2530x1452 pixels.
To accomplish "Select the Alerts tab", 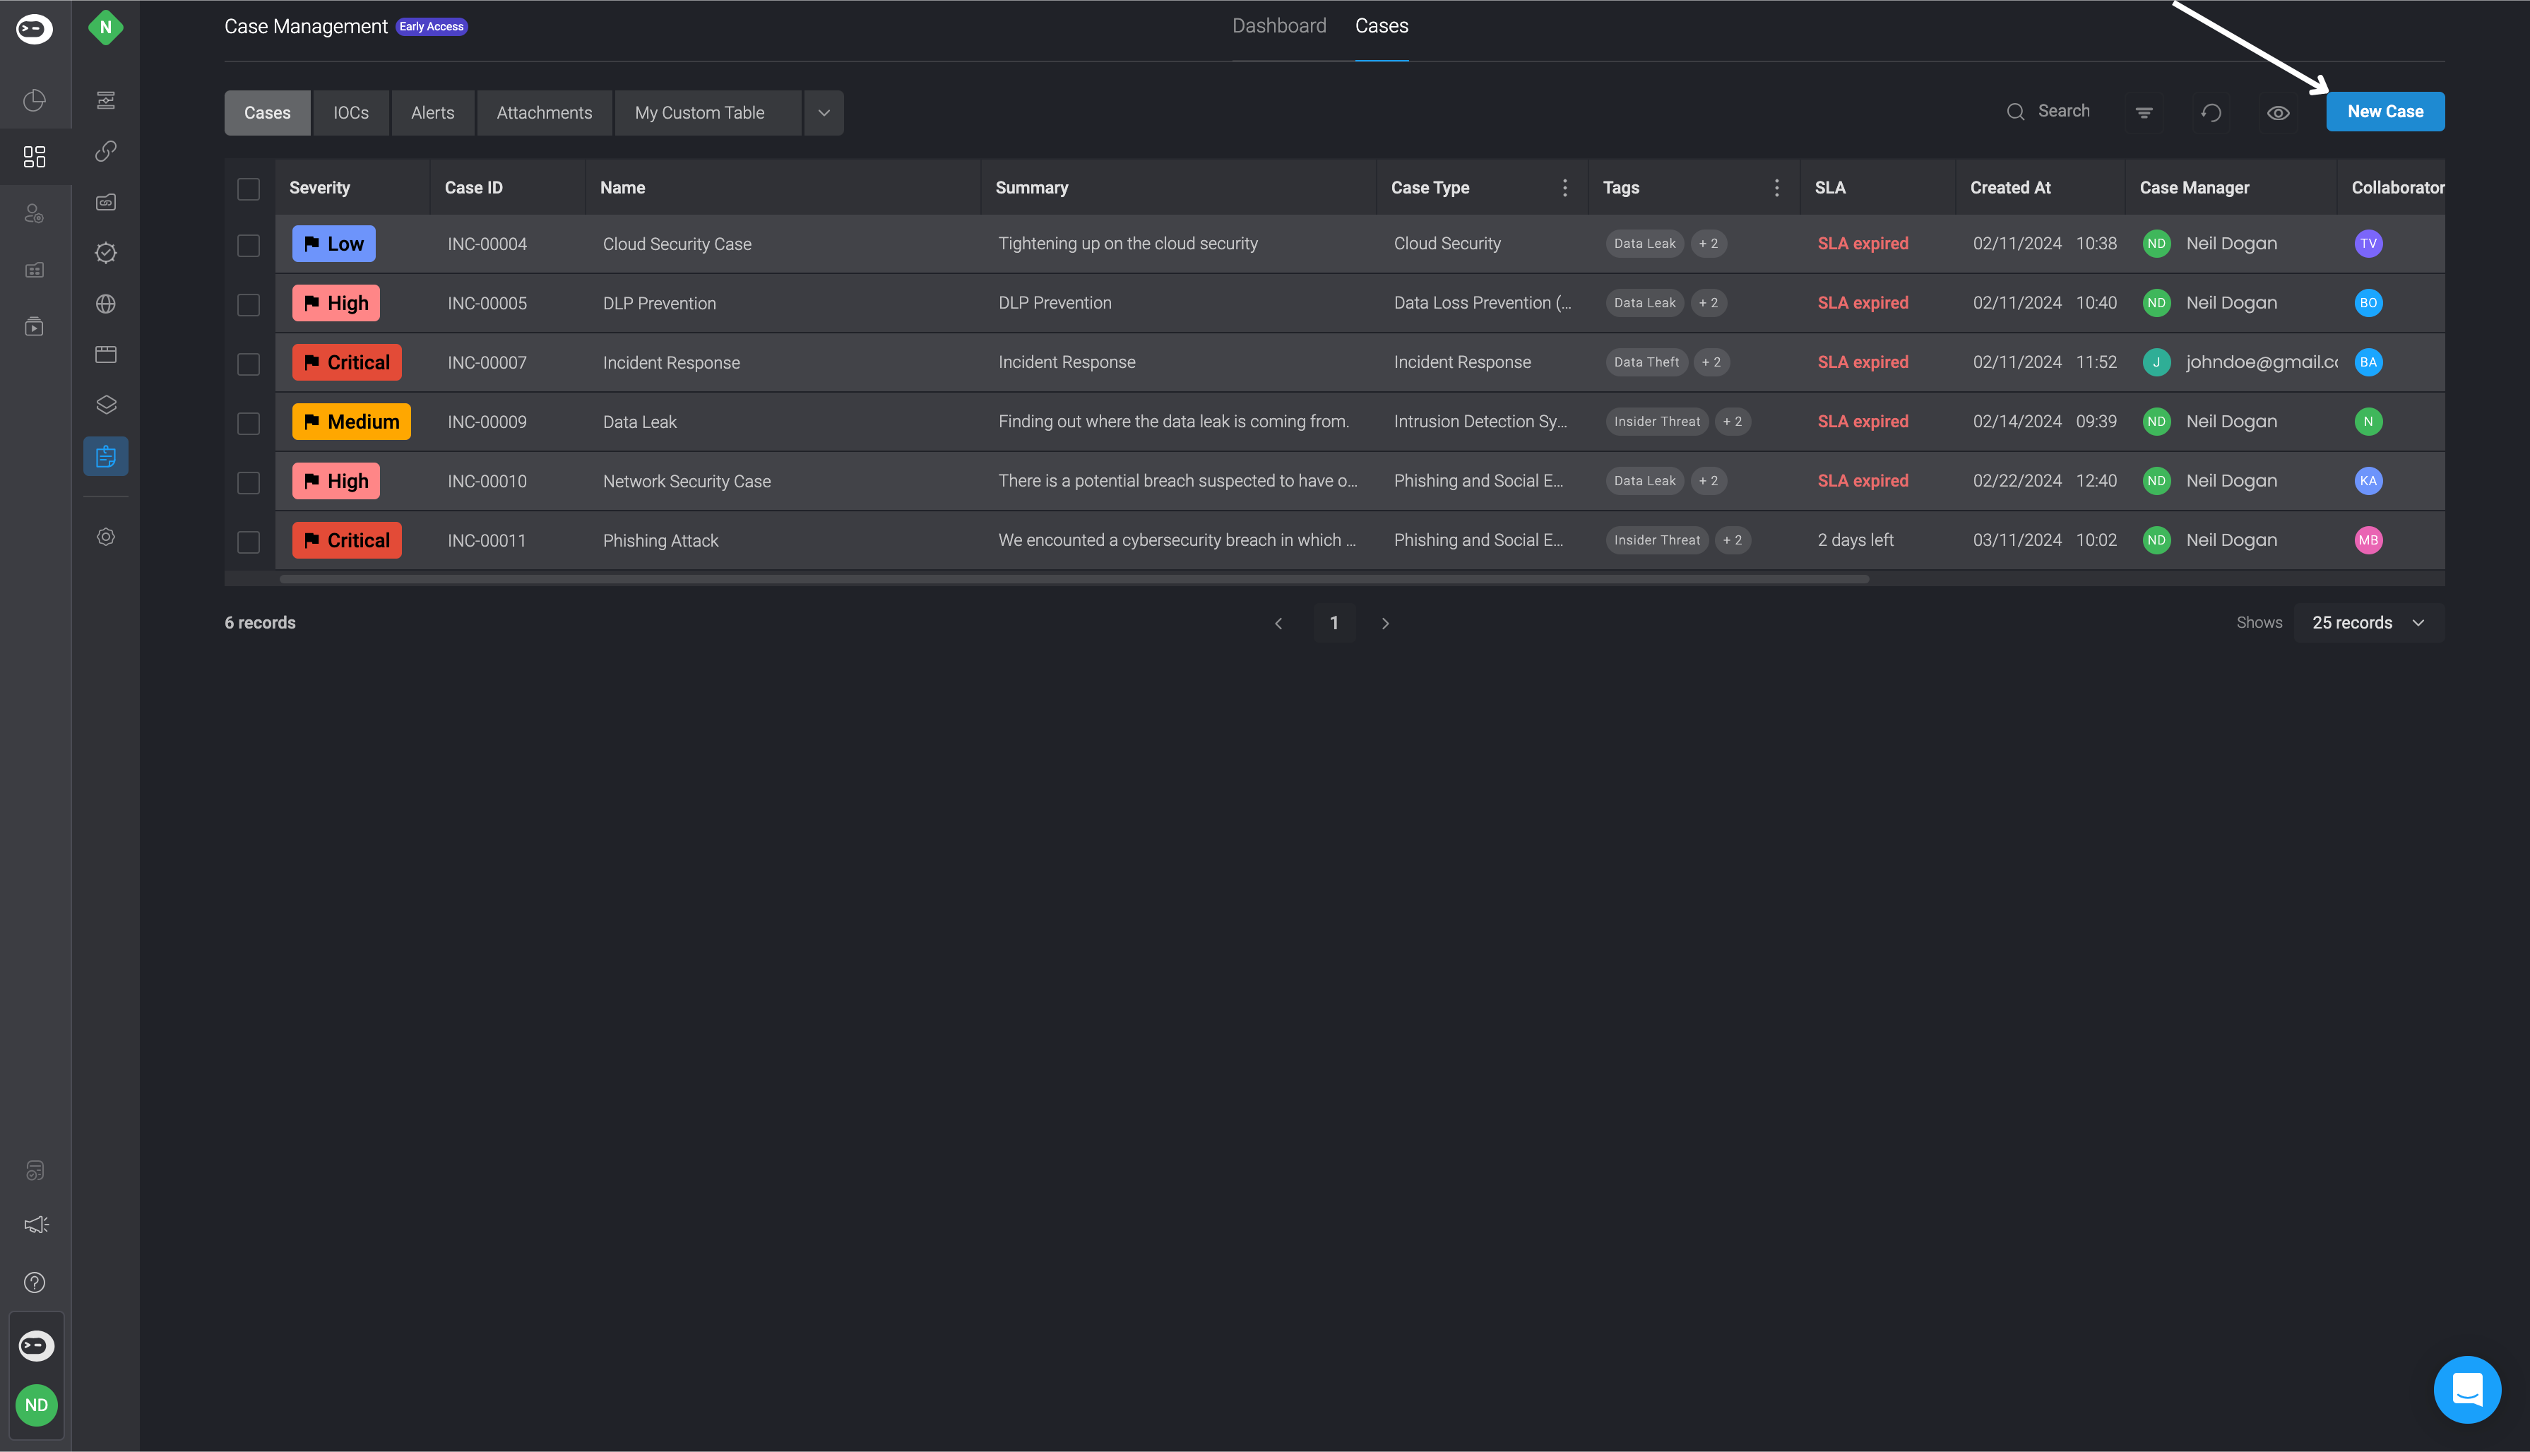I will [x=433, y=113].
